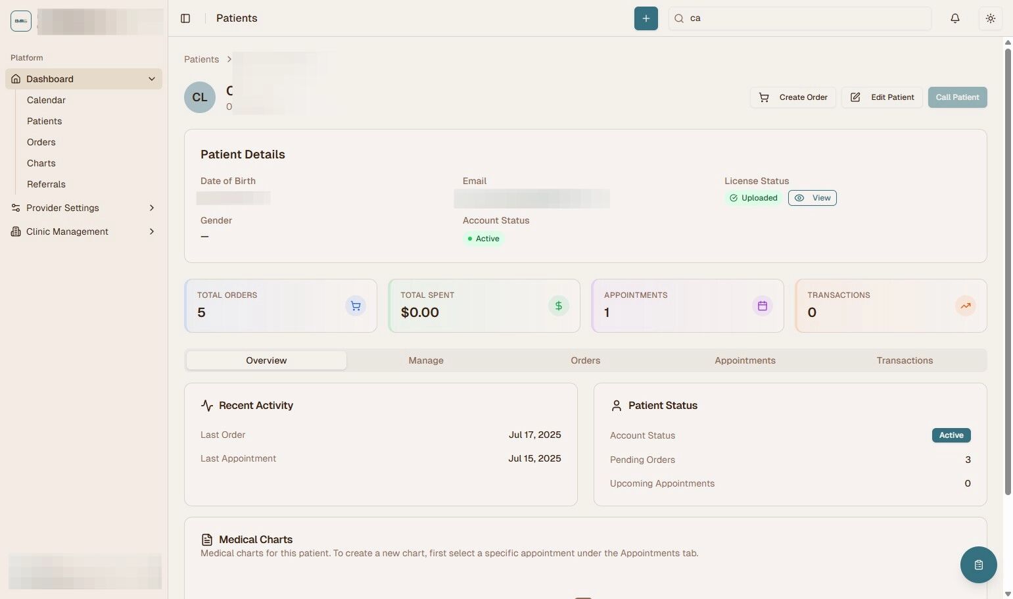
Task: Open Charts in the sidebar
Action: pos(41,163)
